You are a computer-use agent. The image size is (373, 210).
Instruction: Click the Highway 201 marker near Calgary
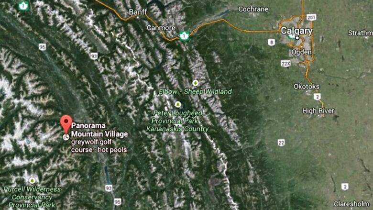311,17
